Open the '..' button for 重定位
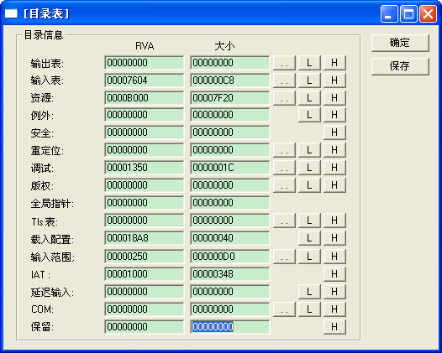Image resolution: width=442 pixels, height=353 pixels. 284,150
